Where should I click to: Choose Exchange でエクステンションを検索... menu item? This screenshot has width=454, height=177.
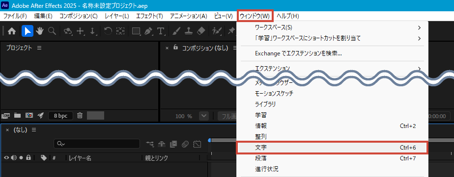pyautogui.click(x=332, y=53)
